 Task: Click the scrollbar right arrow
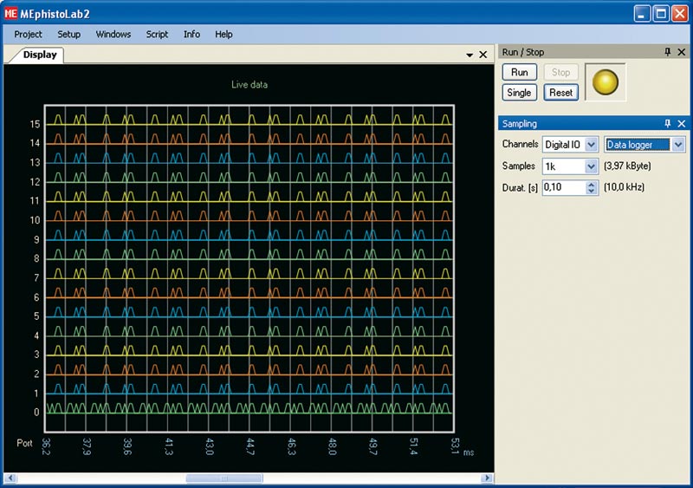pos(487,478)
